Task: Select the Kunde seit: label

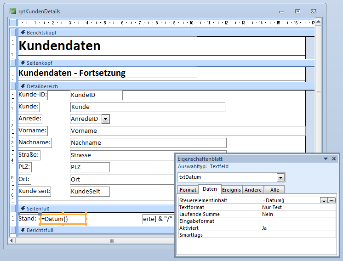Action: pos(34,191)
